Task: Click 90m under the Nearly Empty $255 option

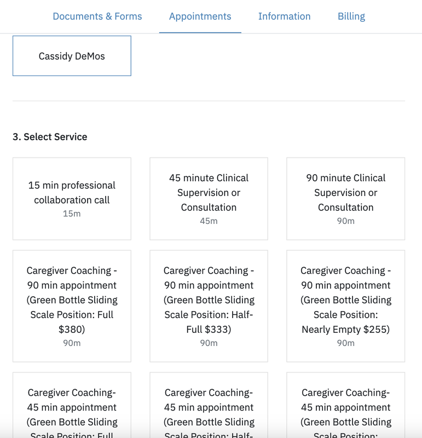Action: click(x=345, y=343)
